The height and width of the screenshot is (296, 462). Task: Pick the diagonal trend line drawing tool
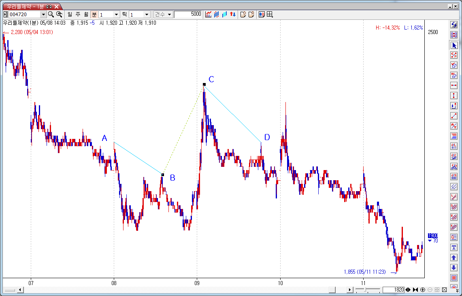click(454, 116)
